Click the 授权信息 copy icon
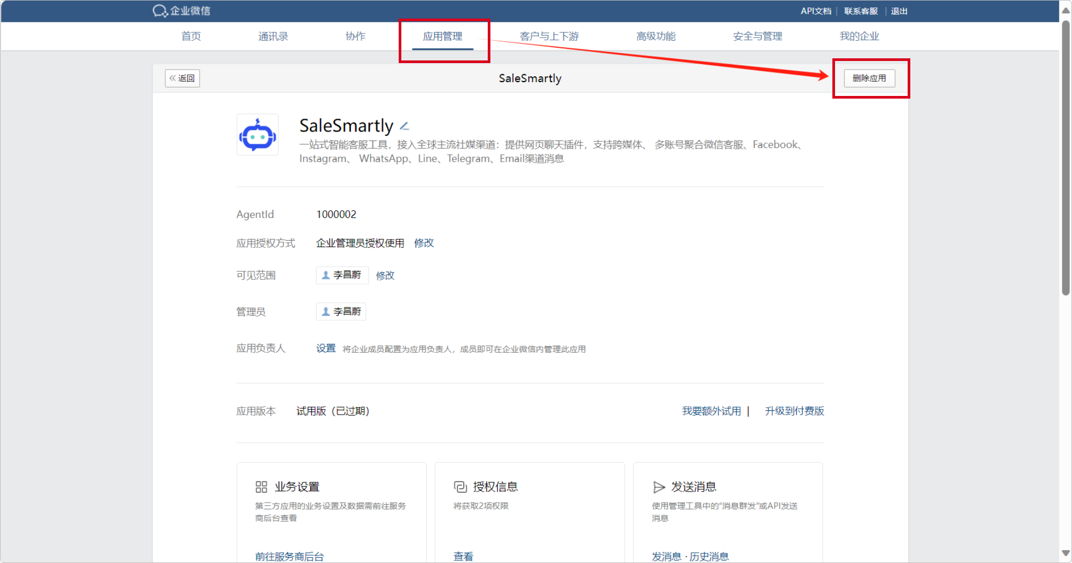The height and width of the screenshot is (563, 1072). click(460, 487)
